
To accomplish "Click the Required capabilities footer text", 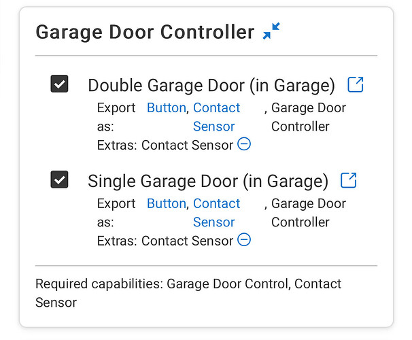I will tap(188, 293).
